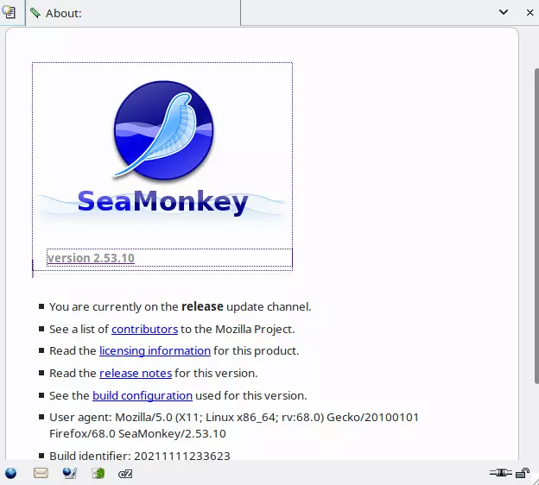Open the Browser component from status bar

click(11, 473)
